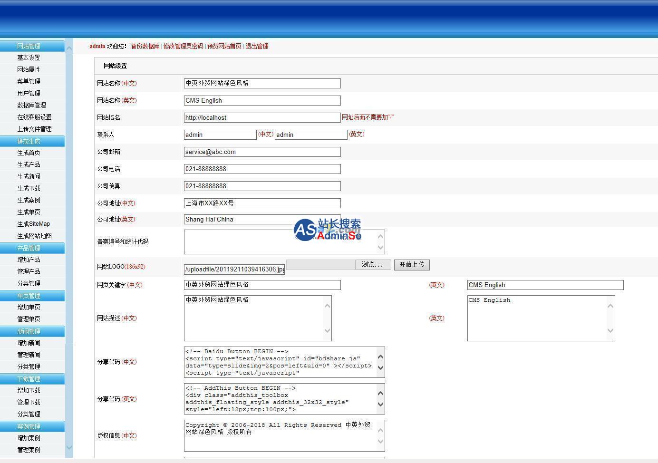Open 管理下载

coord(29,402)
